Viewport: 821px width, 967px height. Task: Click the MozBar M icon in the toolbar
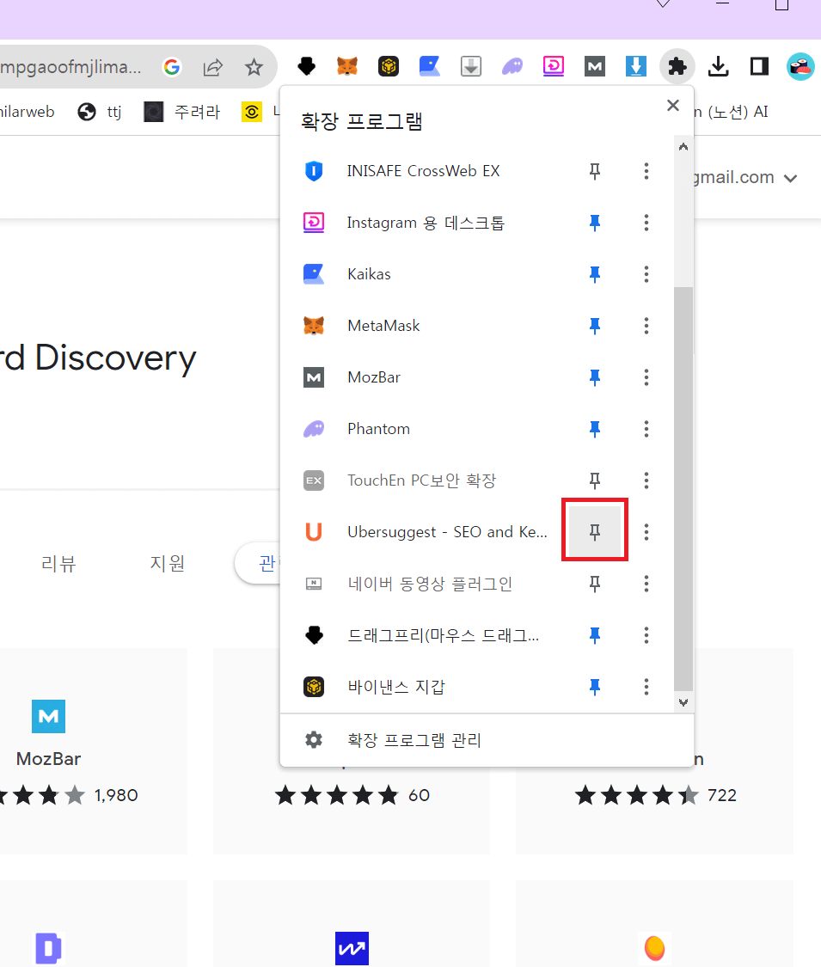tap(595, 66)
